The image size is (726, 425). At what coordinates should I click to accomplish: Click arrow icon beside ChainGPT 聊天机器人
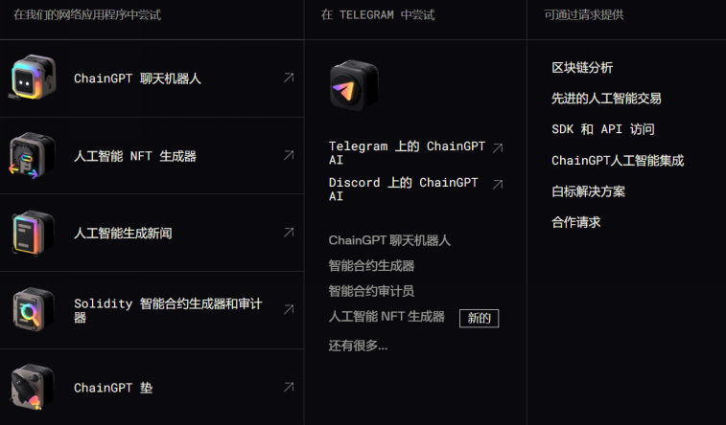tap(289, 78)
